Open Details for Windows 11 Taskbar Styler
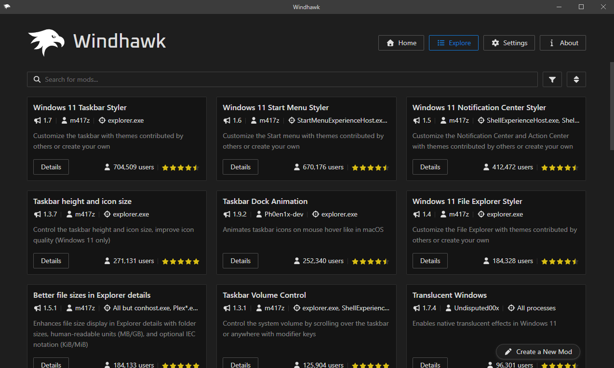Image resolution: width=614 pixels, height=368 pixels. [x=51, y=167]
